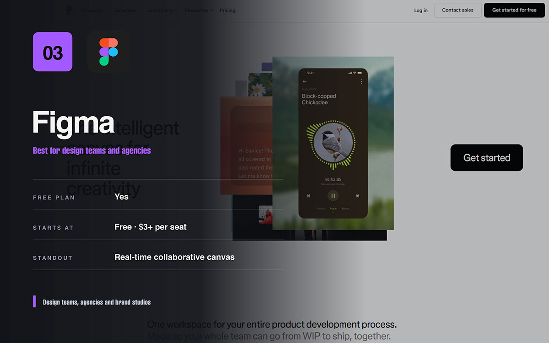Click 'Real-time collaborative canvas' text
Screen dimensions: 549x343
[175, 257]
